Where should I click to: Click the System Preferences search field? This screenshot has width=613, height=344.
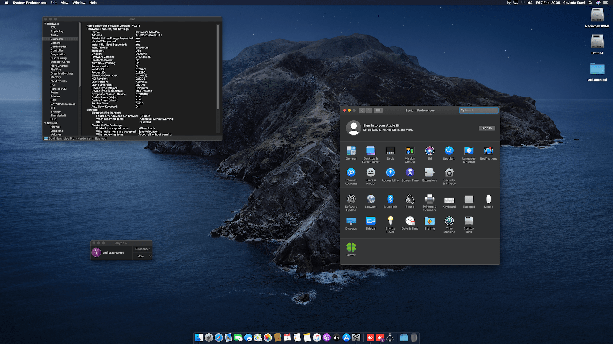479,111
